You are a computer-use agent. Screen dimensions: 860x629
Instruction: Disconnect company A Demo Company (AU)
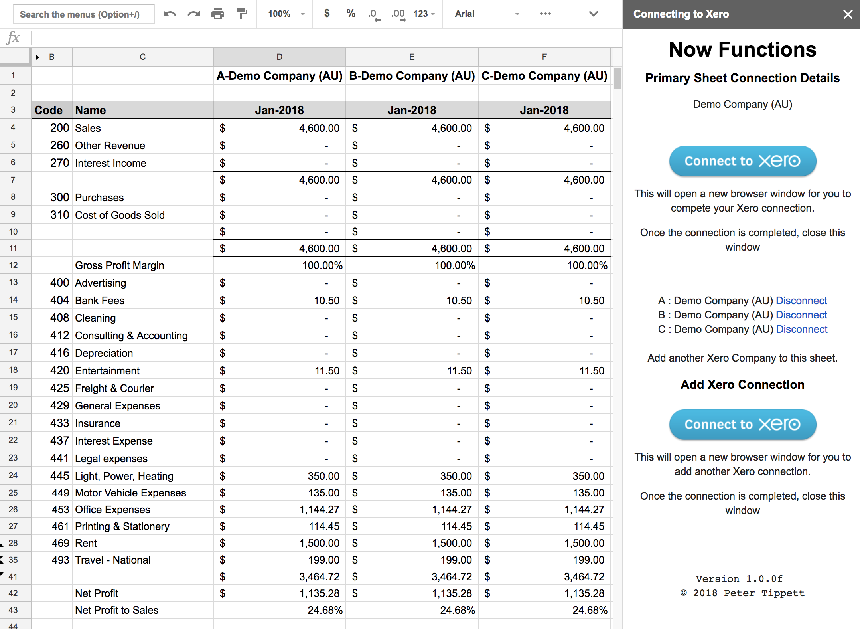[801, 301]
